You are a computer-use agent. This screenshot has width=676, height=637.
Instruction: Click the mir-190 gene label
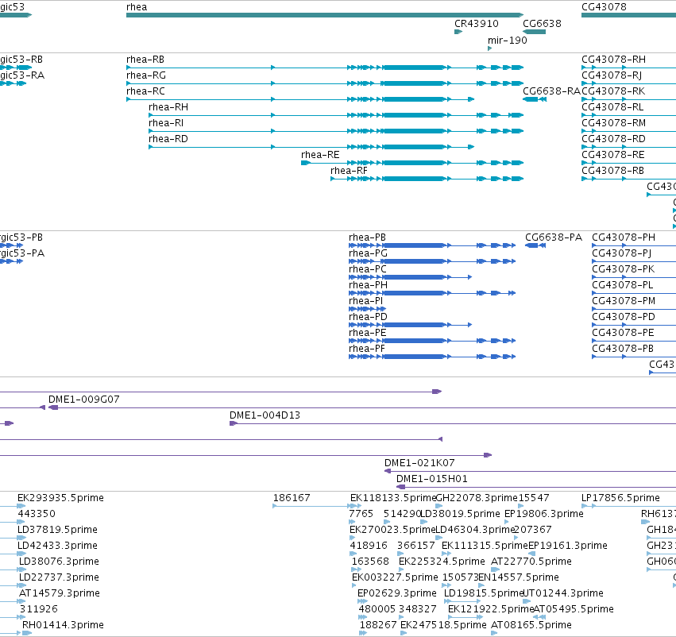click(508, 41)
